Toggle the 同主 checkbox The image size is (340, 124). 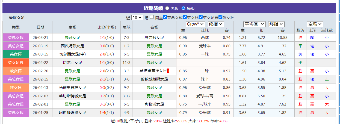[152, 17]
